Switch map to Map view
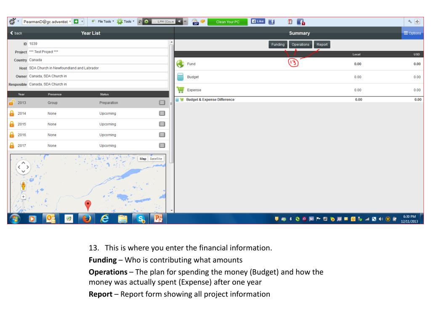Viewport: 431px width, 323px height. coord(144,159)
